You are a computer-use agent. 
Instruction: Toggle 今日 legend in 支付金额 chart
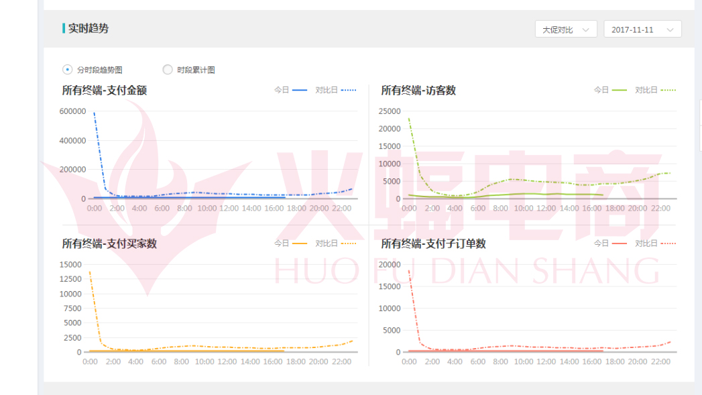click(x=290, y=90)
